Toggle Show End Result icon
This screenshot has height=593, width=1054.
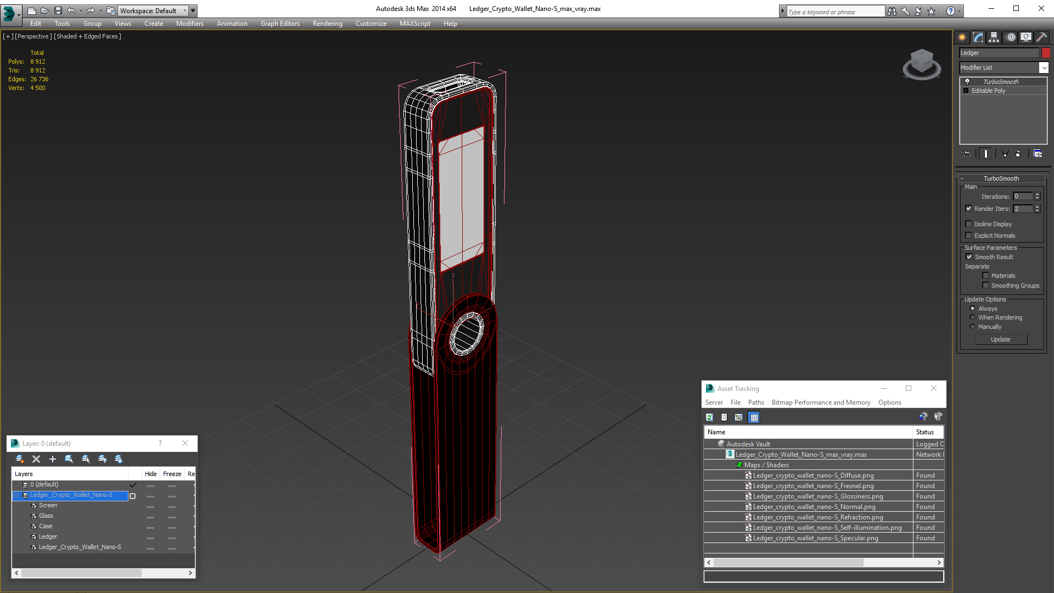pyautogui.click(x=986, y=154)
